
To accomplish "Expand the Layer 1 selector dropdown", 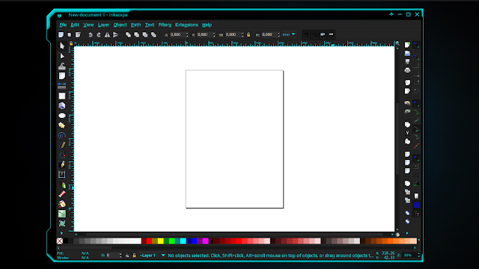I will coord(153,256).
